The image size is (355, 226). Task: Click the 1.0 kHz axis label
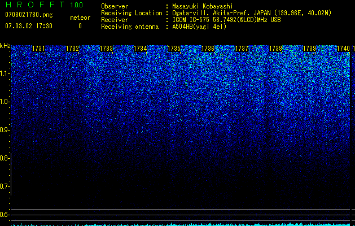[5, 102]
